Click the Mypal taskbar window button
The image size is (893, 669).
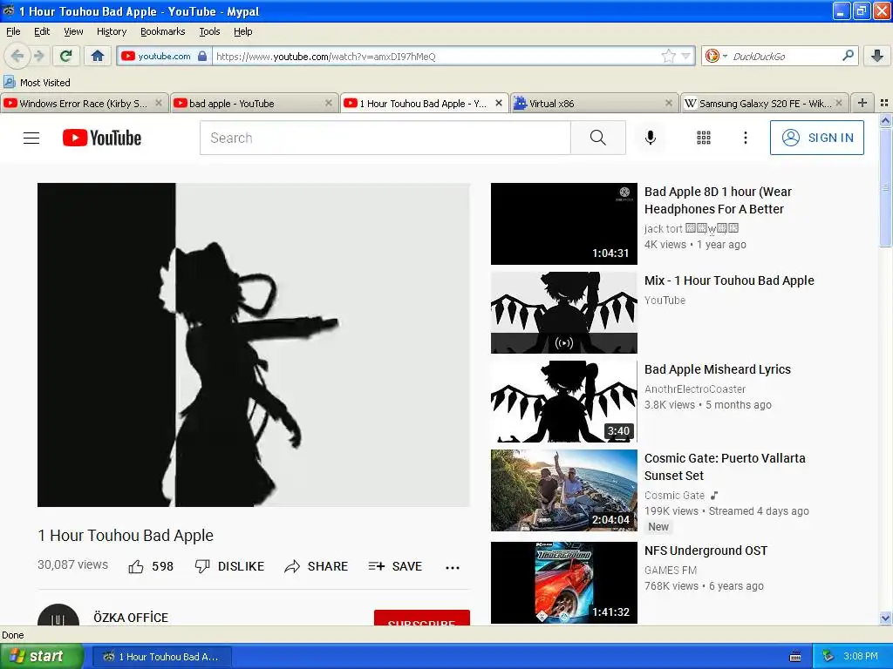pos(161,657)
